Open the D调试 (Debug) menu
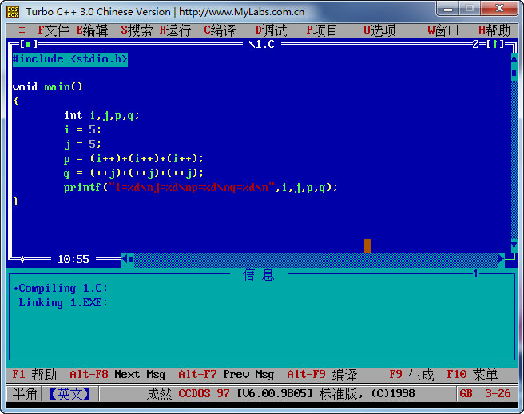Screen dimensions: 524x414 [x=271, y=30]
